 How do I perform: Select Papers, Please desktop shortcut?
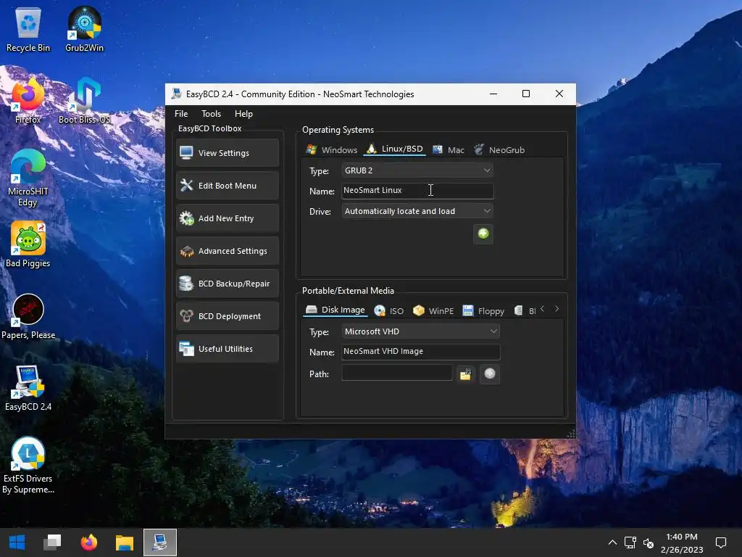[x=28, y=317]
